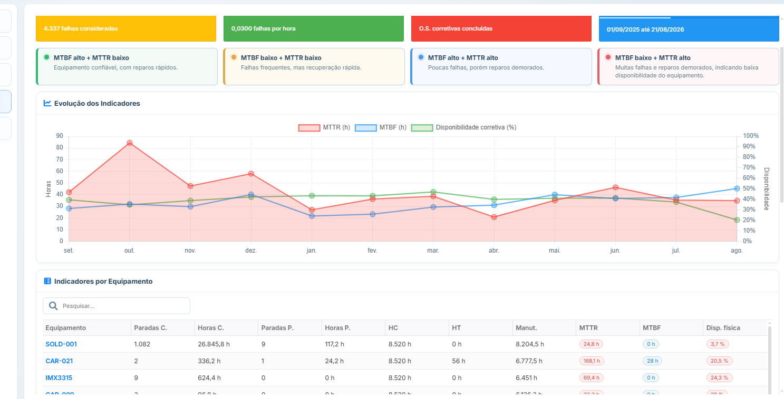Viewport: 784px width, 399px height.
Task: Click the orange dot of MTBF baixo + MTTR baixo
Action: [234, 57]
